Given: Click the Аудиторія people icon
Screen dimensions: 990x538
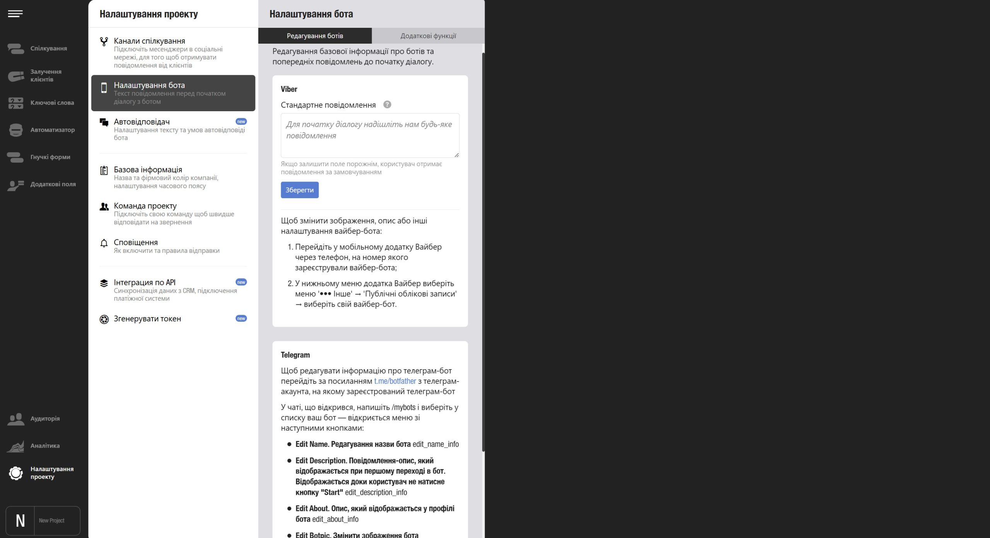Looking at the screenshot, I should (16, 419).
